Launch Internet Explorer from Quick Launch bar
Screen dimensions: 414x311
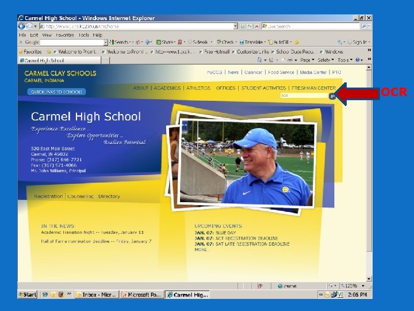coord(45,294)
